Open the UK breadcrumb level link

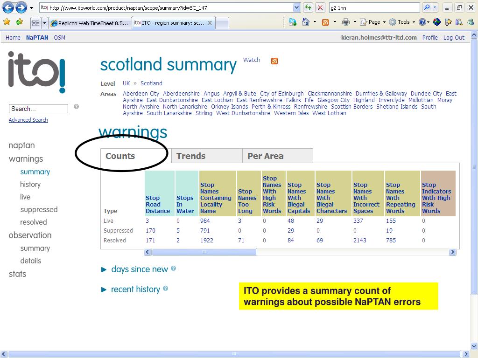coord(126,83)
